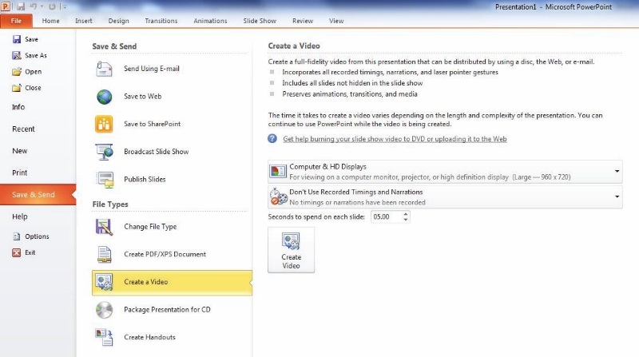Open the Broadcast Slide Show option
The image size is (639, 357).
156,152
